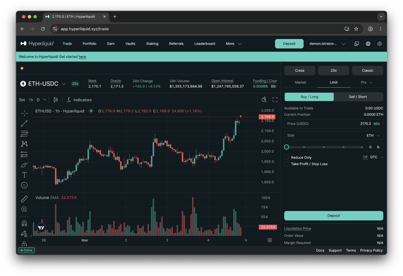Screen dimensions: 403x276
Task: Toggle the indicator status dot beside Hyperliquid
Action: coord(91,111)
